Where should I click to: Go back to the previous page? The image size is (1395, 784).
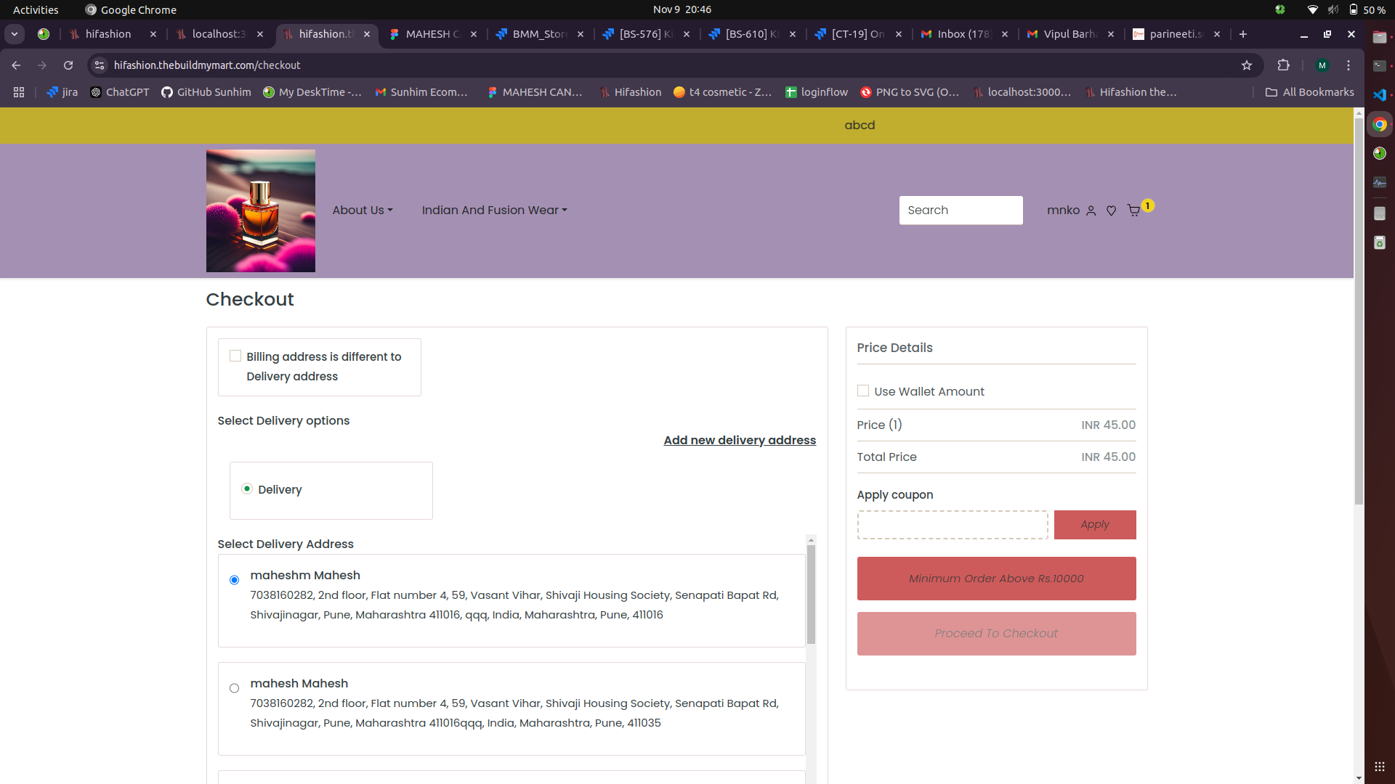(x=16, y=65)
